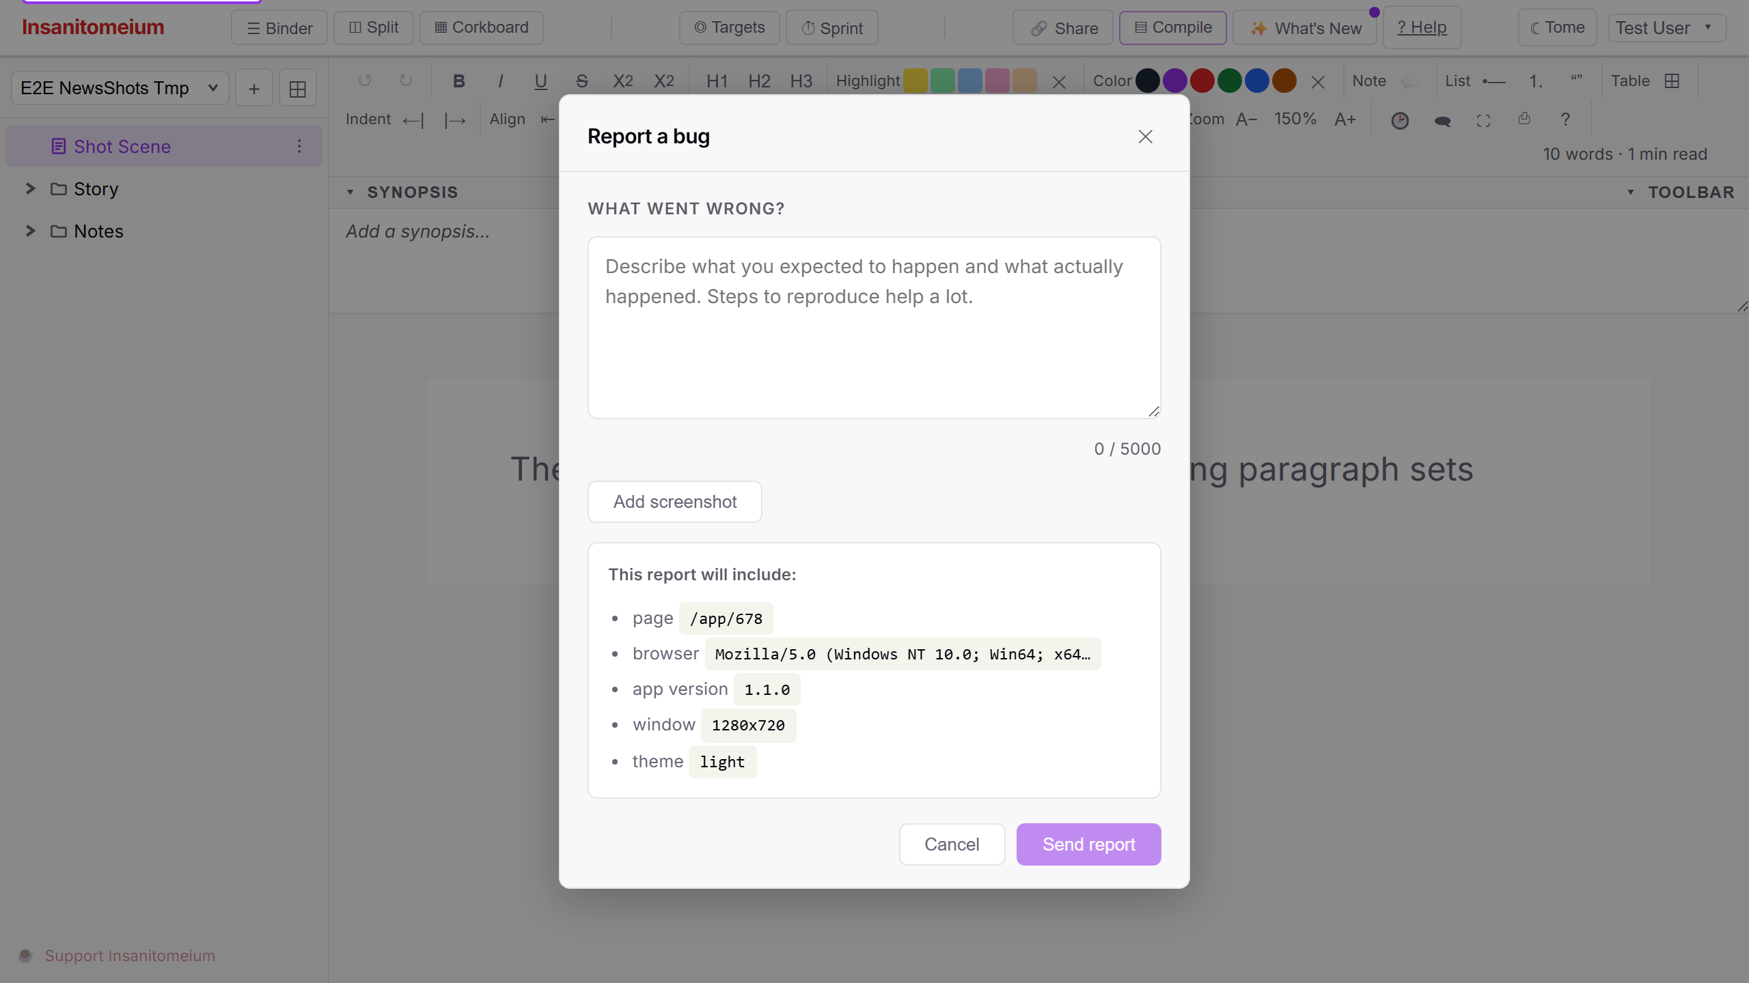This screenshot has width=1749, height=983.
Task: Toggle Split view mode
Action: pos(374,28)
